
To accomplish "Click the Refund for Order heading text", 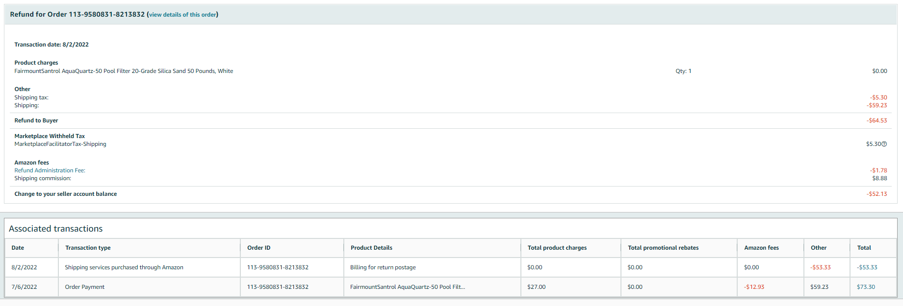I will coord(77,14).
